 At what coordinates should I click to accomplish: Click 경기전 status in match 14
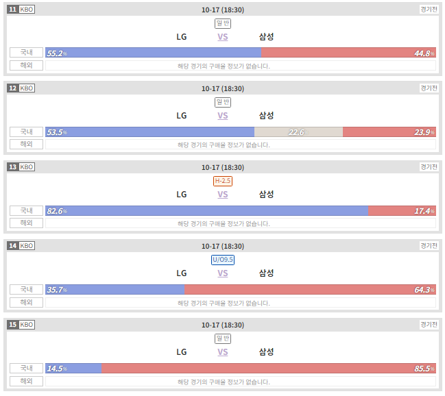click(429, 246)
